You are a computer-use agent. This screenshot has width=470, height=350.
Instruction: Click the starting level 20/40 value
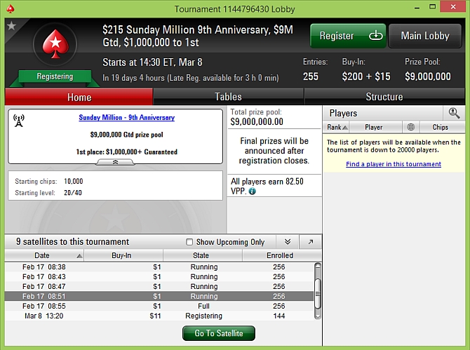[73, 193]
